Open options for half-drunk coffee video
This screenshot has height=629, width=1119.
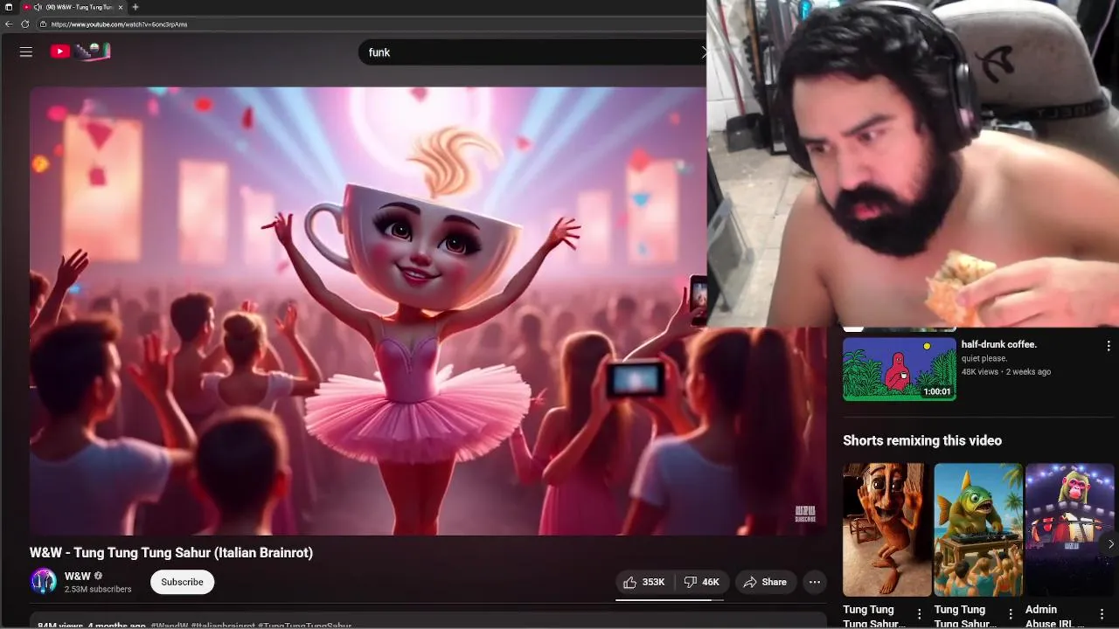click(1109, 346)
